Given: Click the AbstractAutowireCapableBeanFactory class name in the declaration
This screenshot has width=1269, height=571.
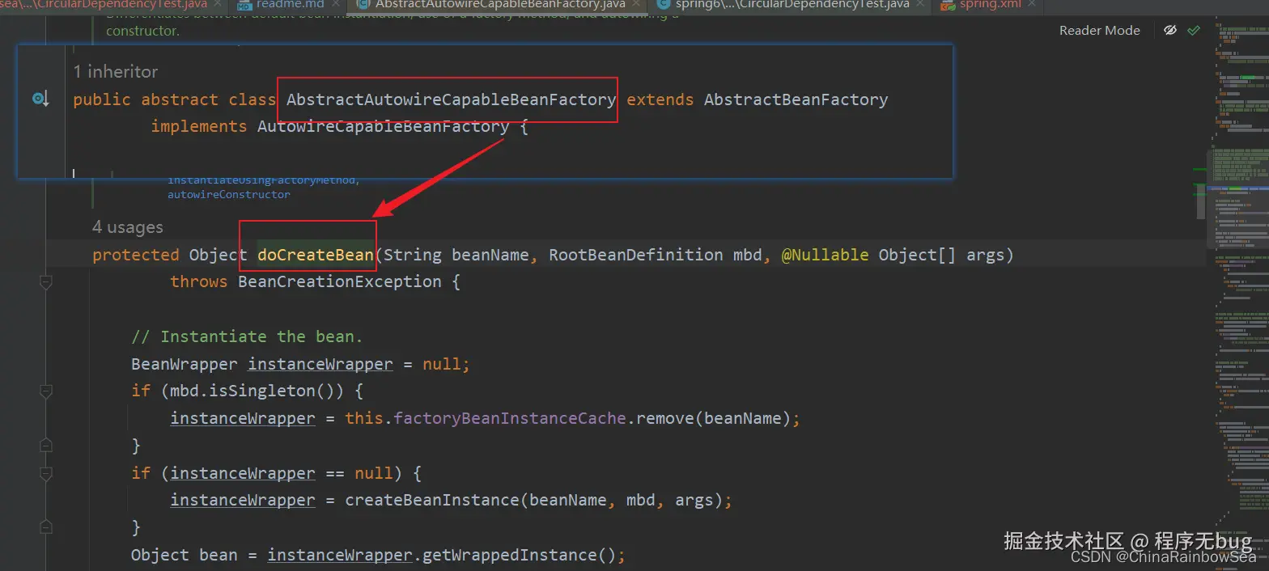Looking at the screenshot, I should coord(451,99).
